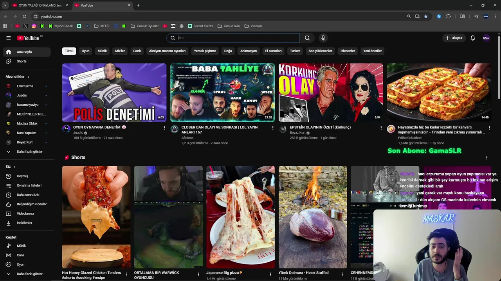Click the Oluştur create button

coord(453,38)
